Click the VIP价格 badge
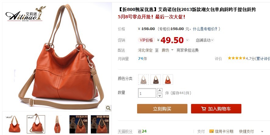 [x=146, y=40]
